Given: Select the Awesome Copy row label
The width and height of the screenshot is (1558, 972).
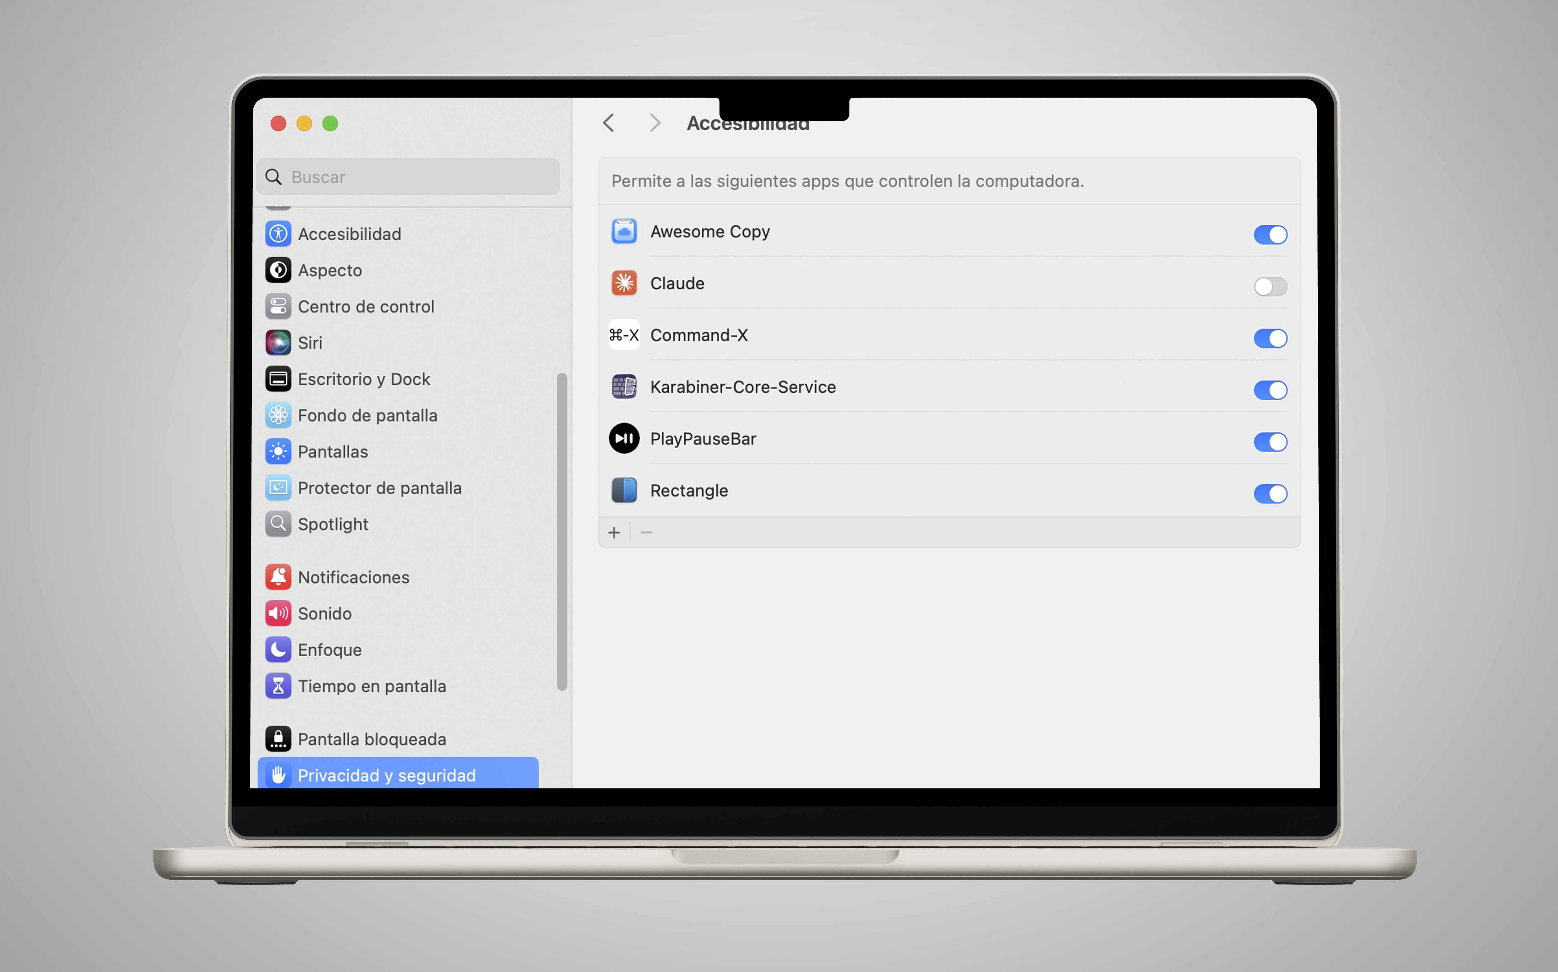Looking at the screenshot, I should point(710,232).
